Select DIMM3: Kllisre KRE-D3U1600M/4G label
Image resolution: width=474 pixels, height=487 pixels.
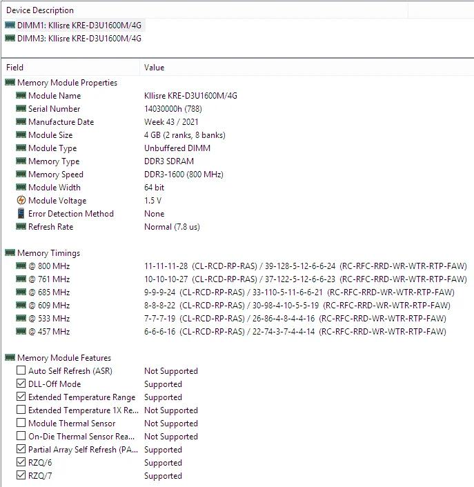click(79, 38)
